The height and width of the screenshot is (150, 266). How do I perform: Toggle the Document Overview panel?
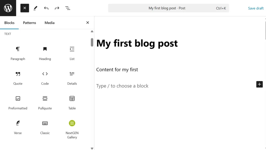coord(68,8)
